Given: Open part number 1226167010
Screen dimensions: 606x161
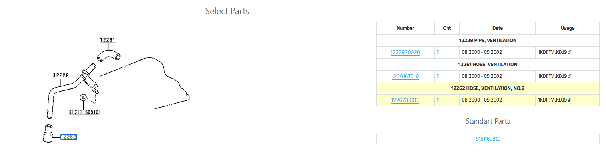Looking at the screenshot, I should click(405, 76).
